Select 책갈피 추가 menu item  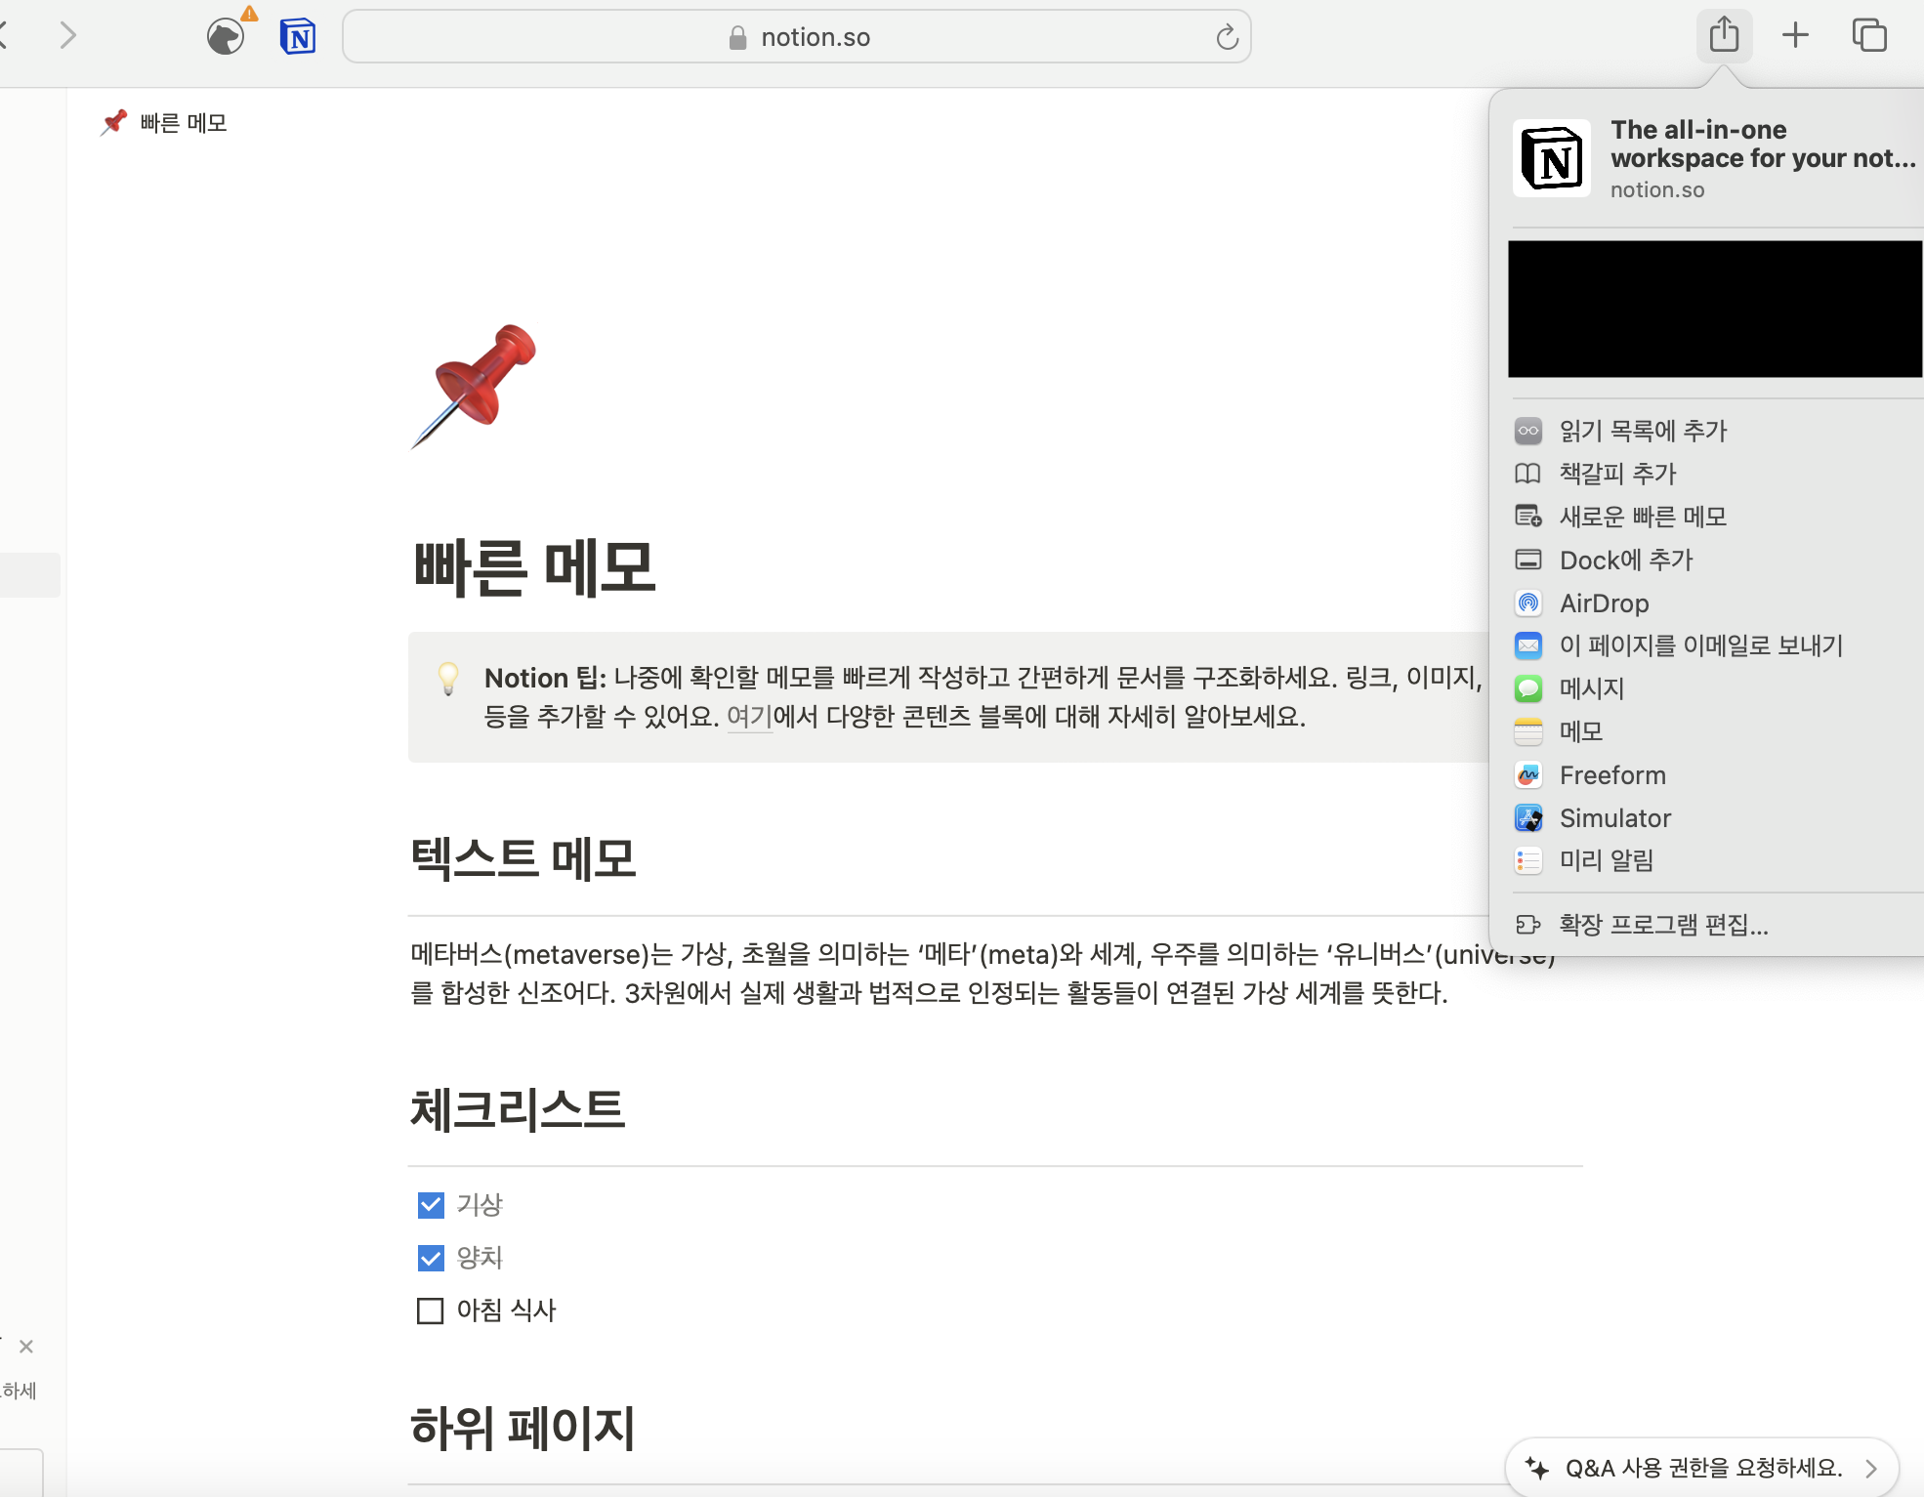1617,474
